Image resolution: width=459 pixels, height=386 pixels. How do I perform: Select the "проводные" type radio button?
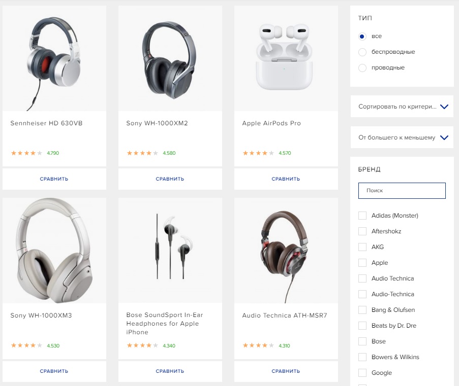tap(362, 68)
